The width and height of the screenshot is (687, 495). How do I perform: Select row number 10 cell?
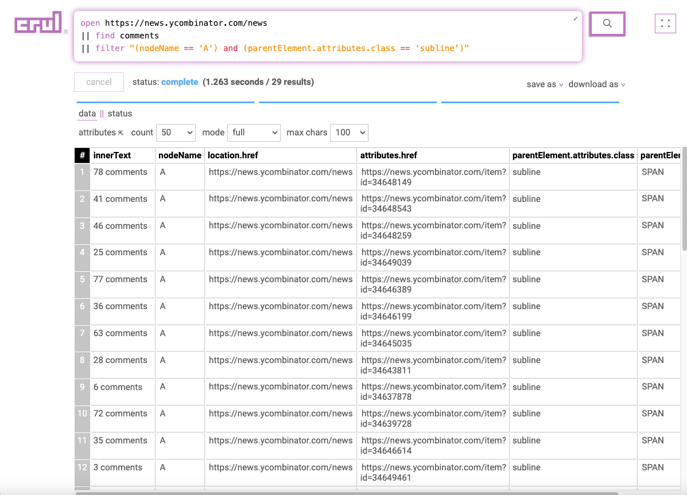[x=82, y=419]
